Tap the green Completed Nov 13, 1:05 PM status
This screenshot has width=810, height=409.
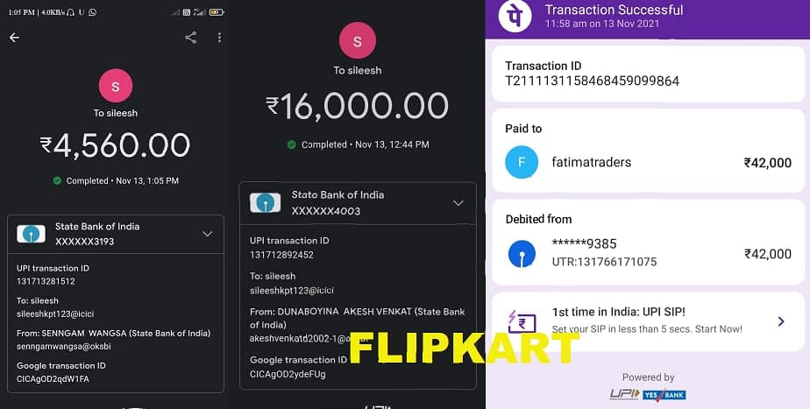tap(116, 180)
